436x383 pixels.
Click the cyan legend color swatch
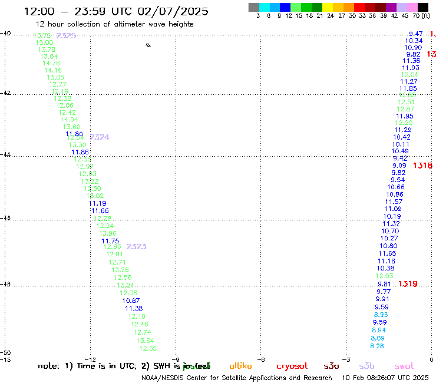265,7
